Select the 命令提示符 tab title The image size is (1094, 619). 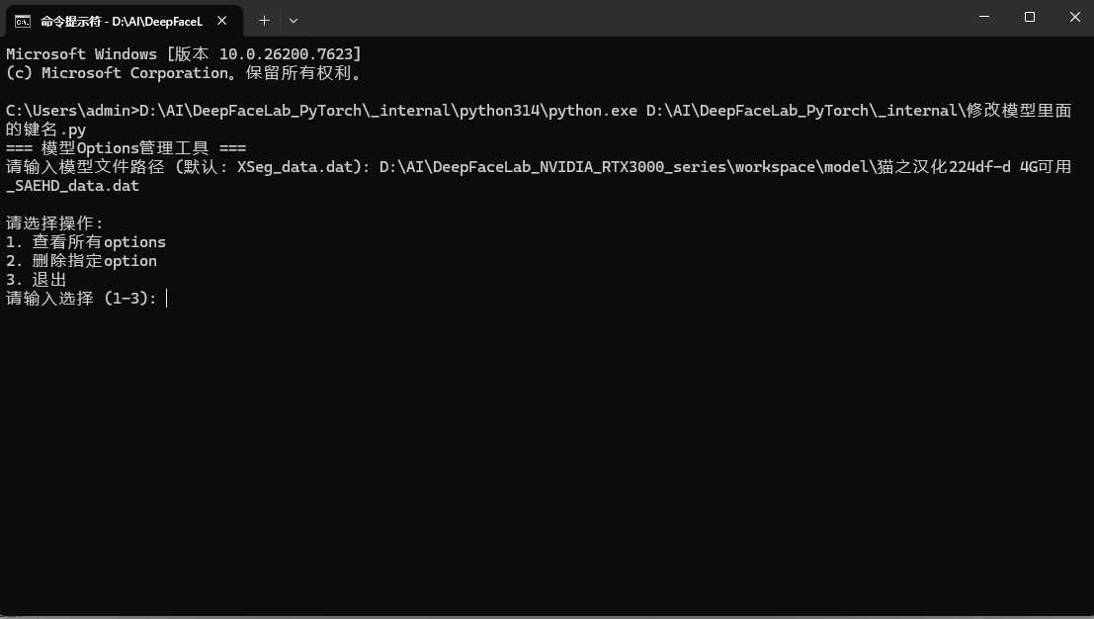(x=121, y=20)
